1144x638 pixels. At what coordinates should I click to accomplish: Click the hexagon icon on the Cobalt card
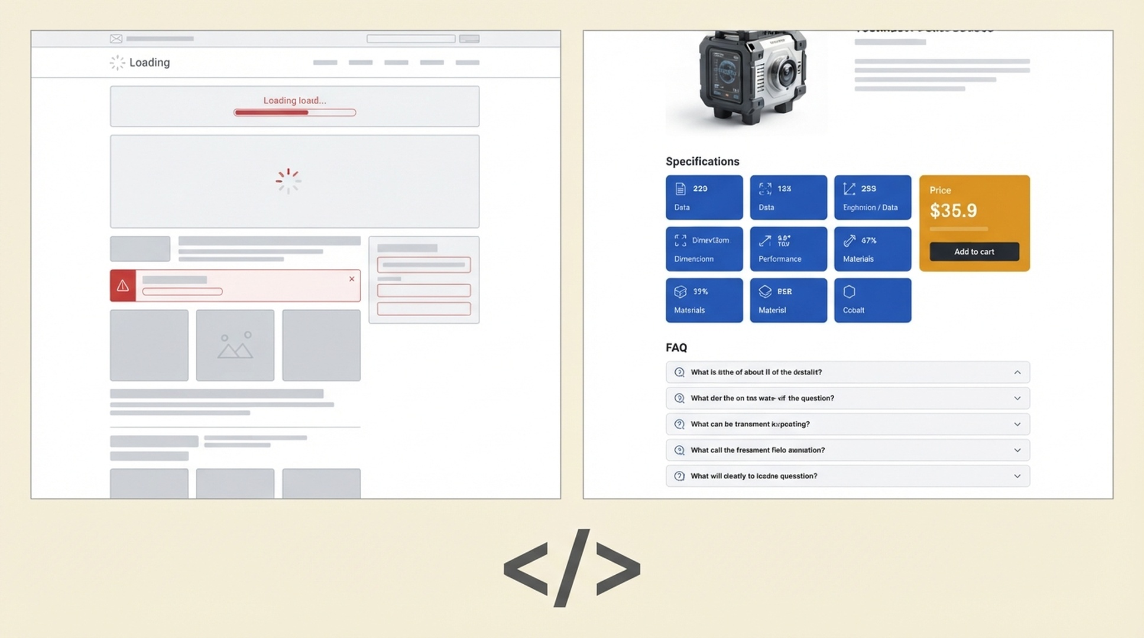[x=850, y=292]
